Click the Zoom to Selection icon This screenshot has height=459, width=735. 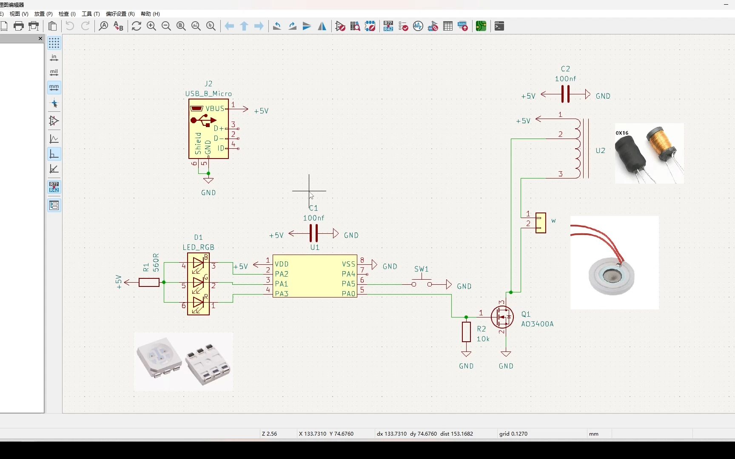[x=211, y=26]
